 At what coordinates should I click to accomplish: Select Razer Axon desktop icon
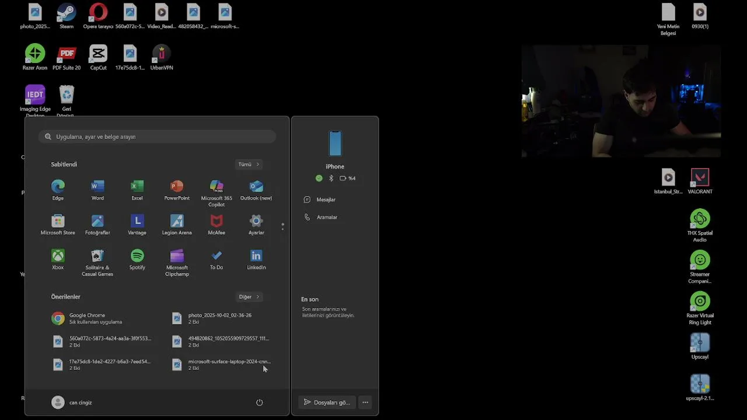pos(35,57)
